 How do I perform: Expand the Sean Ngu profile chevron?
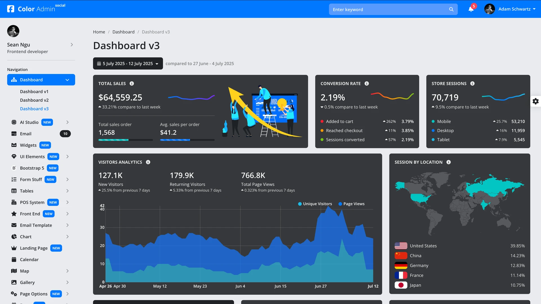pyautogui.click(x=72, y=45)
